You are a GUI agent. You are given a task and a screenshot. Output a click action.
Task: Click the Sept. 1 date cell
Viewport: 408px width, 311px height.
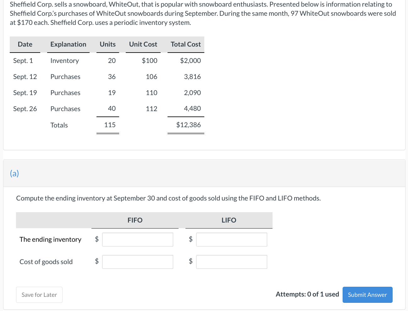point(23,60)
